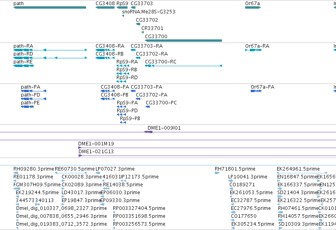Select EST SD21404.3prime
Viewport: 336px width, 230px height.
pyautogui.click(x=280, y=197)
